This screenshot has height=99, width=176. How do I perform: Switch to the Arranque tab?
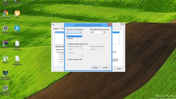click(62, 29)
